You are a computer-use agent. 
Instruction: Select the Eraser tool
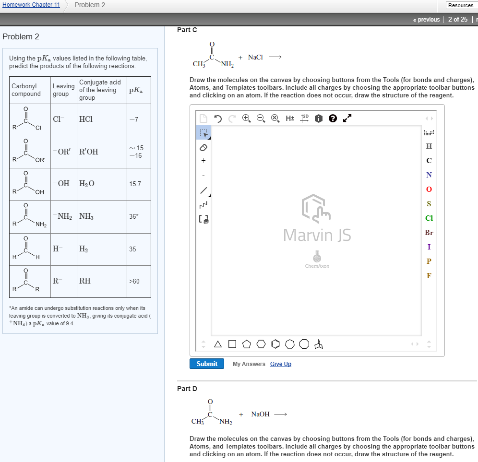[x=203, y=147]
